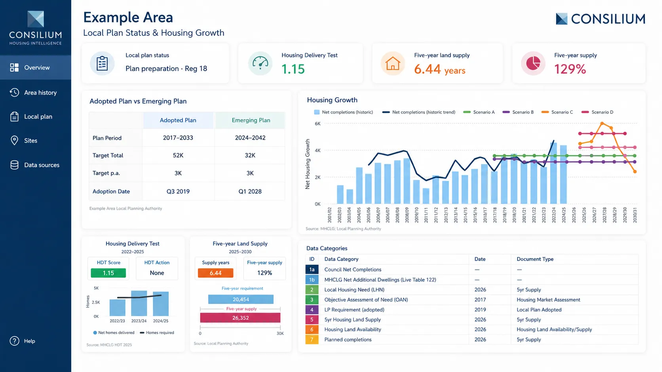This screenshot has height=372, width=662.
Task: Open the Data sources page
Action: pos(36,165)
